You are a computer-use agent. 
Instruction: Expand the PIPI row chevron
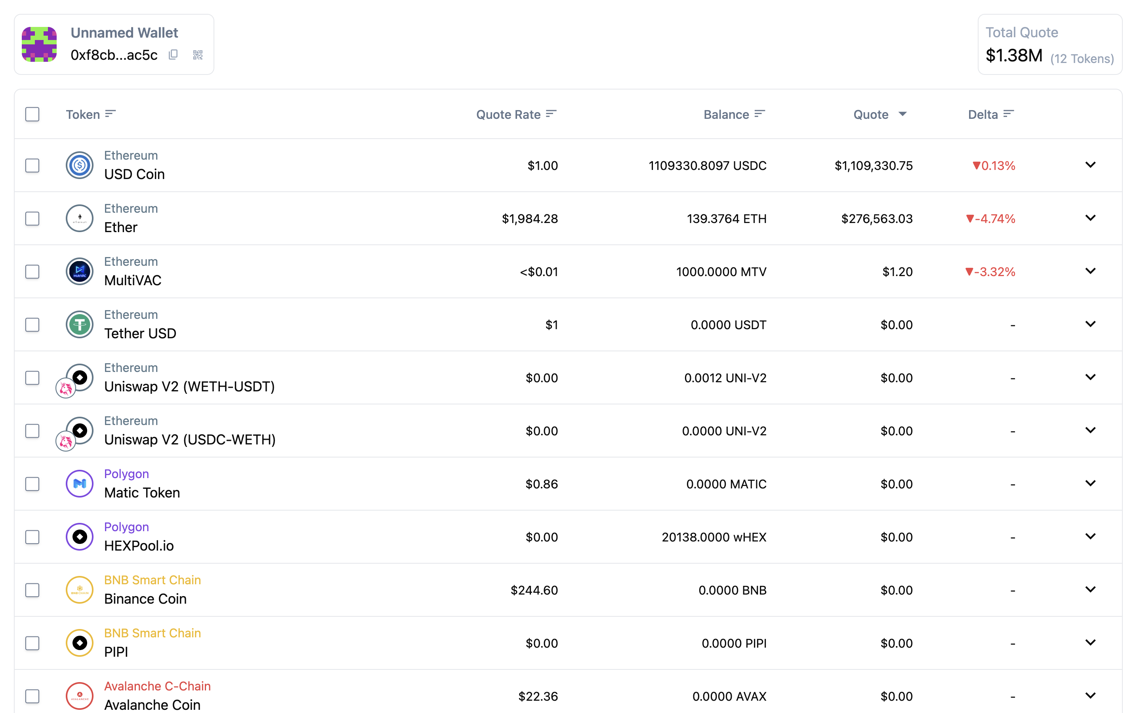click(1090, 643)
